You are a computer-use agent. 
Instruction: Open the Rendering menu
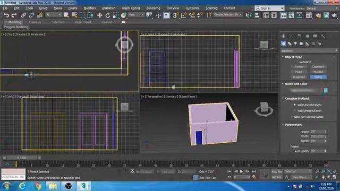[154, 8]
